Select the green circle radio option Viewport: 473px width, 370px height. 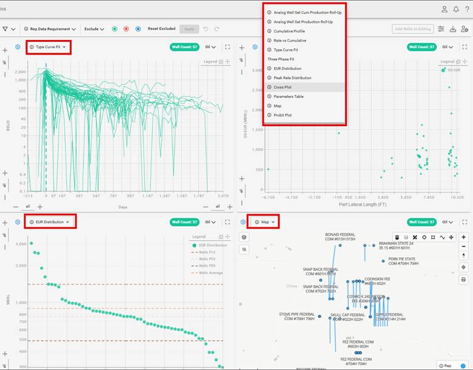coord(115,29)
